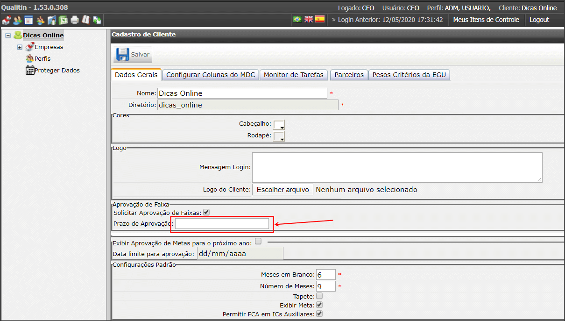Toggle Solicitar Aprovação de Faixas checkbox
Viewport: 565px width, 321px height.
coord(206,212)
